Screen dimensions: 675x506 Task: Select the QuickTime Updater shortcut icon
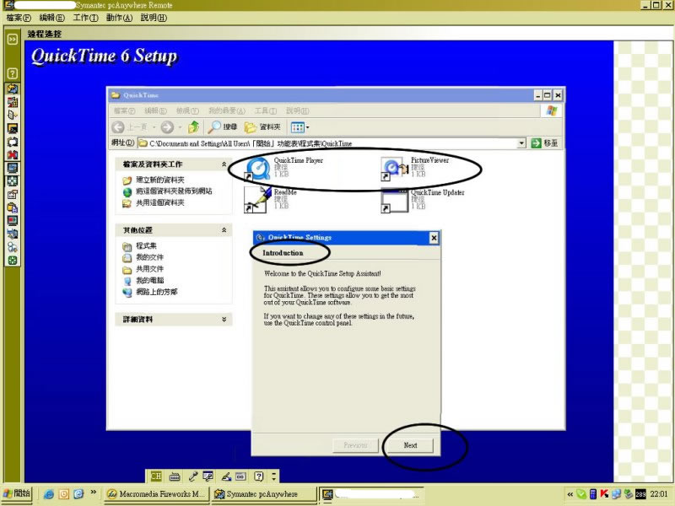pos(394,201)
